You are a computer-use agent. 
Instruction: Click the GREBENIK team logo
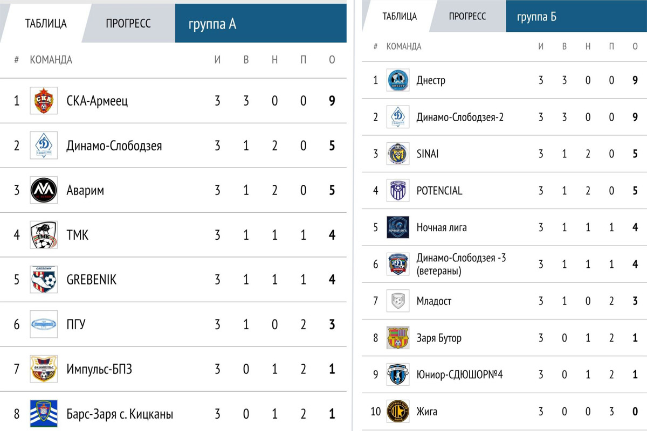[43, 280]
